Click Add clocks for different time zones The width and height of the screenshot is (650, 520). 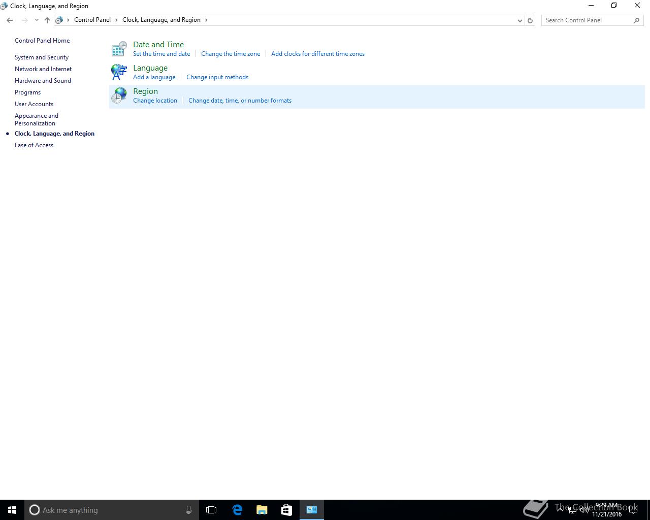pyautogui.click(x=318, y=54)
